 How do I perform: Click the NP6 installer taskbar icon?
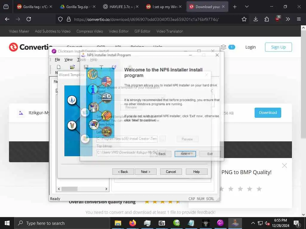[x=235, y=223]
